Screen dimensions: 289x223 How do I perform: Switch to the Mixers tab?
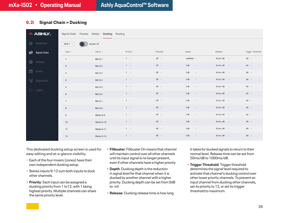point(95,34)
